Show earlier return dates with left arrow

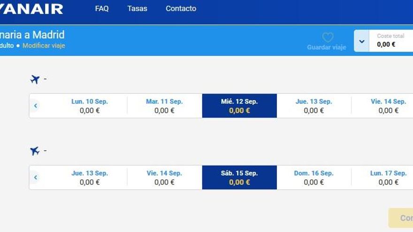(x=36, y=178)
